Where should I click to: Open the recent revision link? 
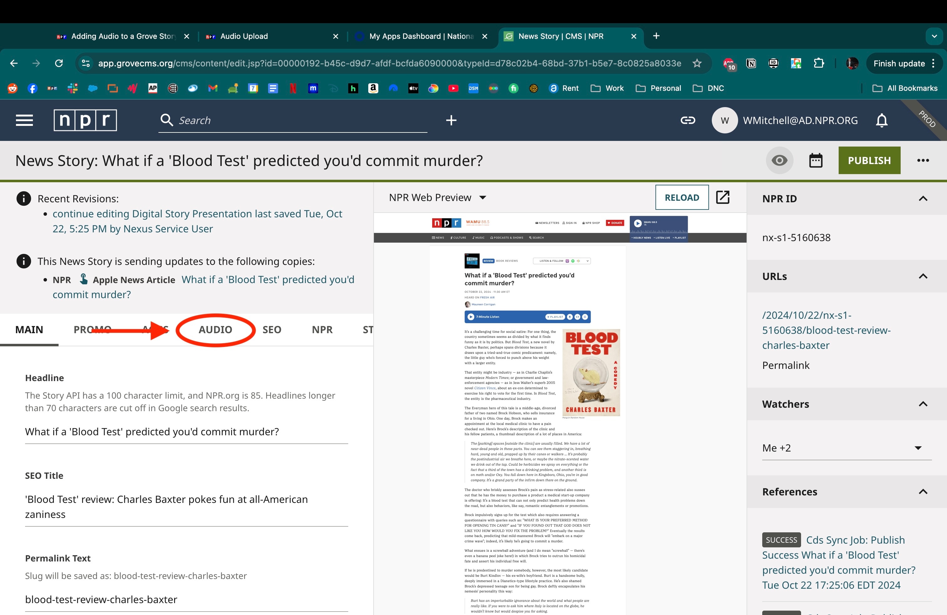(x=197, y=221)
